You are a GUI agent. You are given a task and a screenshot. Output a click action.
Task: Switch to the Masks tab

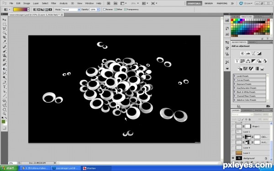252,42
